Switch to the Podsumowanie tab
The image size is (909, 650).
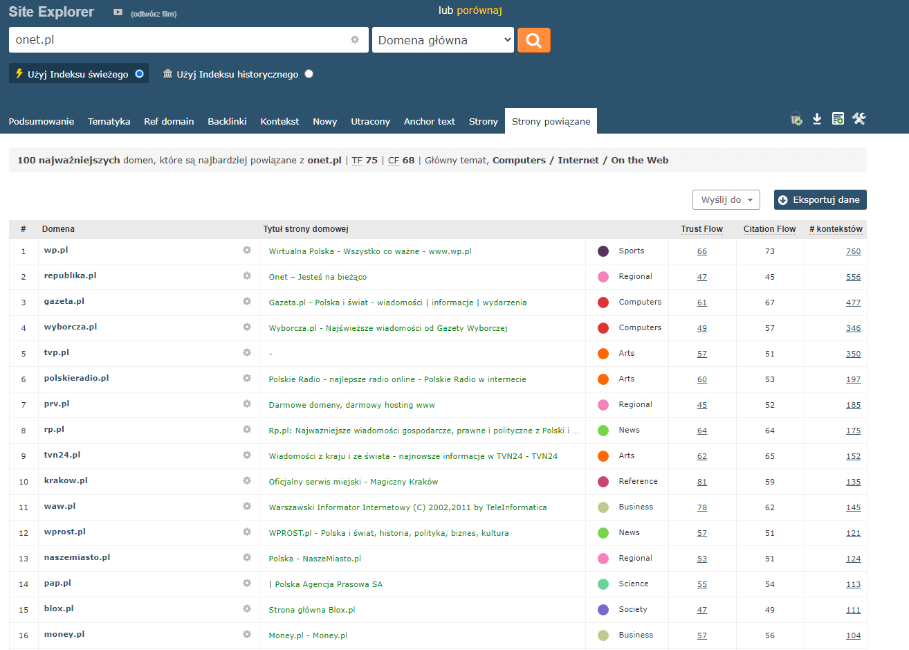pyautogui.click(x=42, y=121)
